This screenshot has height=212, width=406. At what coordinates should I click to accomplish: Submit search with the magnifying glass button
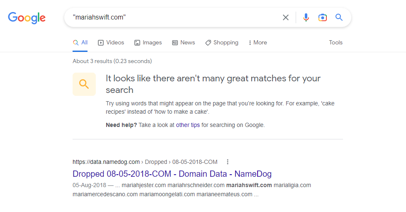[339, 17]
